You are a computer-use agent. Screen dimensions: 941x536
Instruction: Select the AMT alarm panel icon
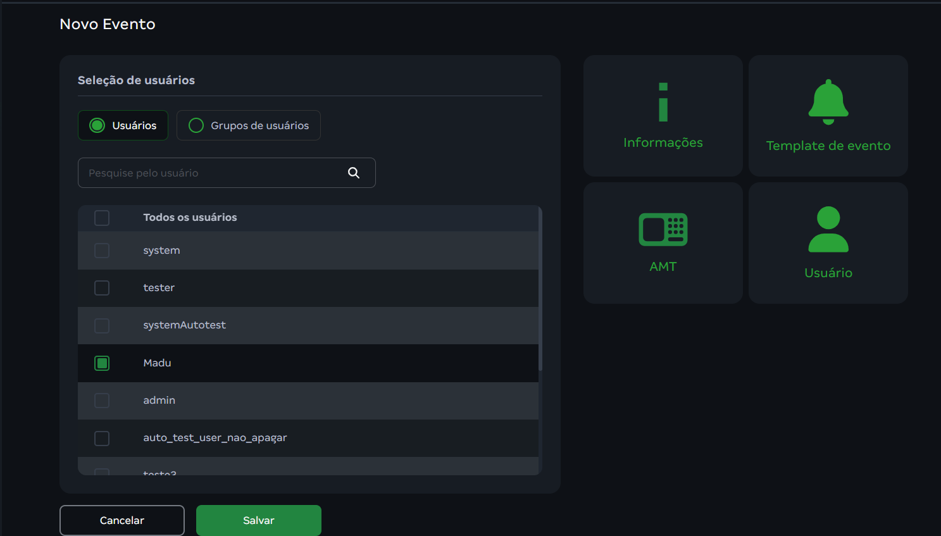[663, 229]
